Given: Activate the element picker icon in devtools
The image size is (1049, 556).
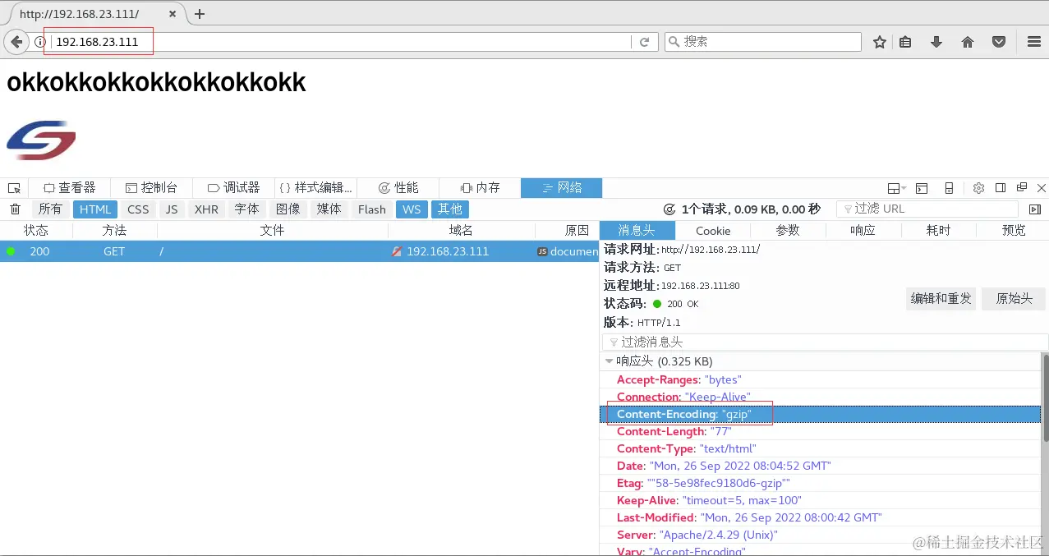Looking at the screenshot, I should point(14,188).
